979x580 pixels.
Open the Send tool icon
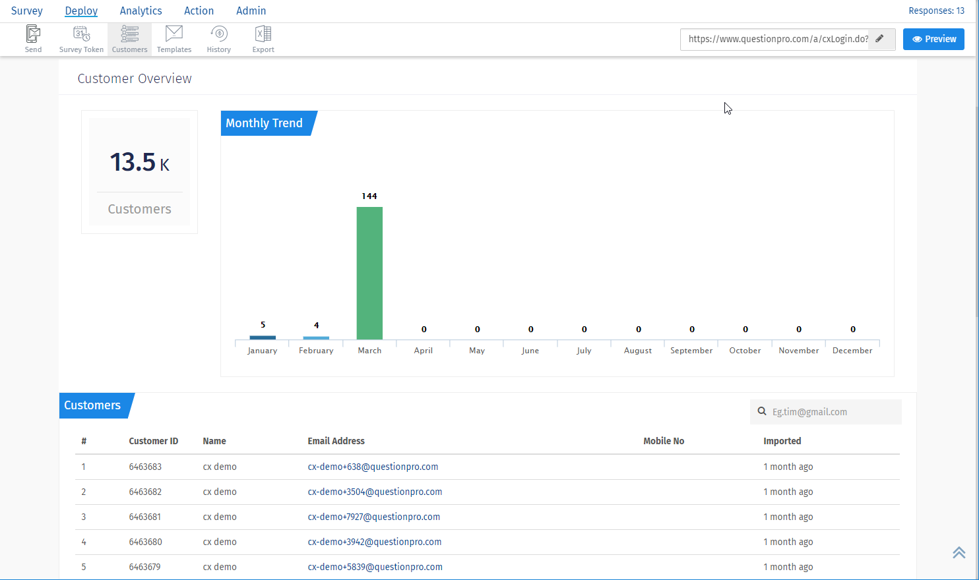click(x=33, y=34)
